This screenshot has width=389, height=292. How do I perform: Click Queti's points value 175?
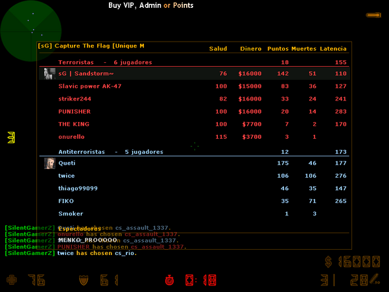[283, 163]
